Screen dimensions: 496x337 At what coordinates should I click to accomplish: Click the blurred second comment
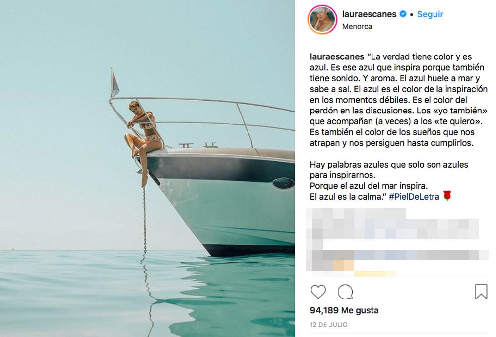tap(397, 260)
